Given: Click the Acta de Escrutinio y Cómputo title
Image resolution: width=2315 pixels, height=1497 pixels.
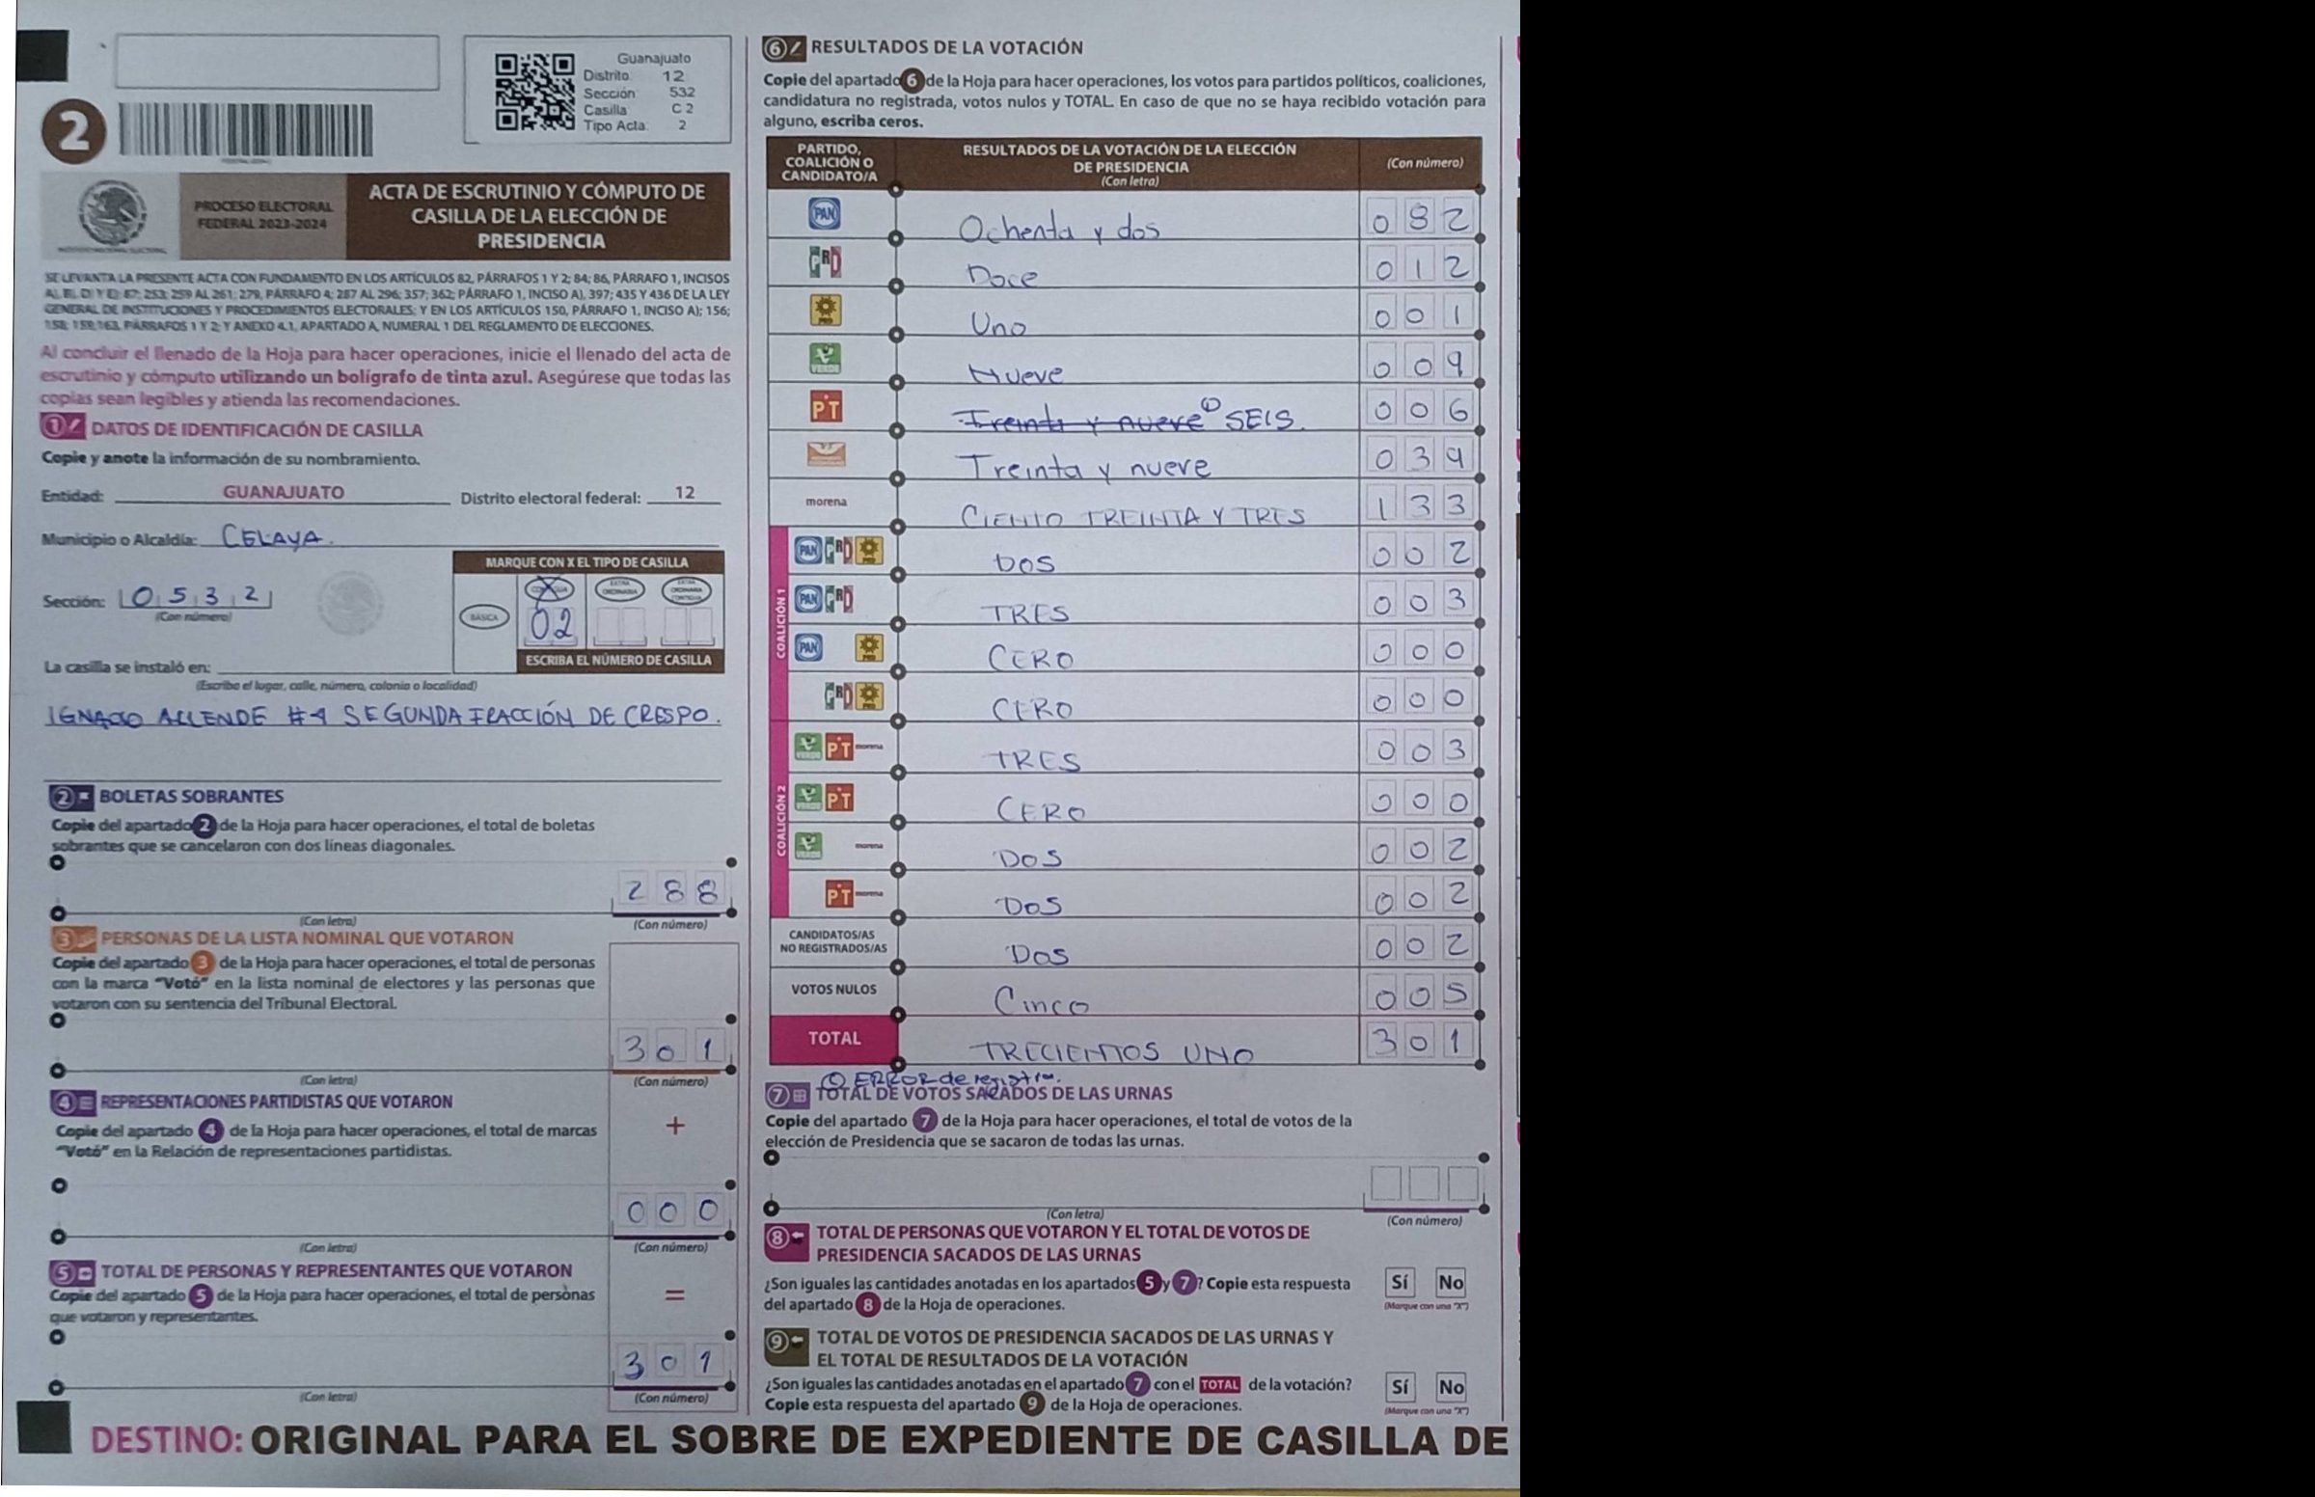Looking at the screenshot, I should coord(537,216).
